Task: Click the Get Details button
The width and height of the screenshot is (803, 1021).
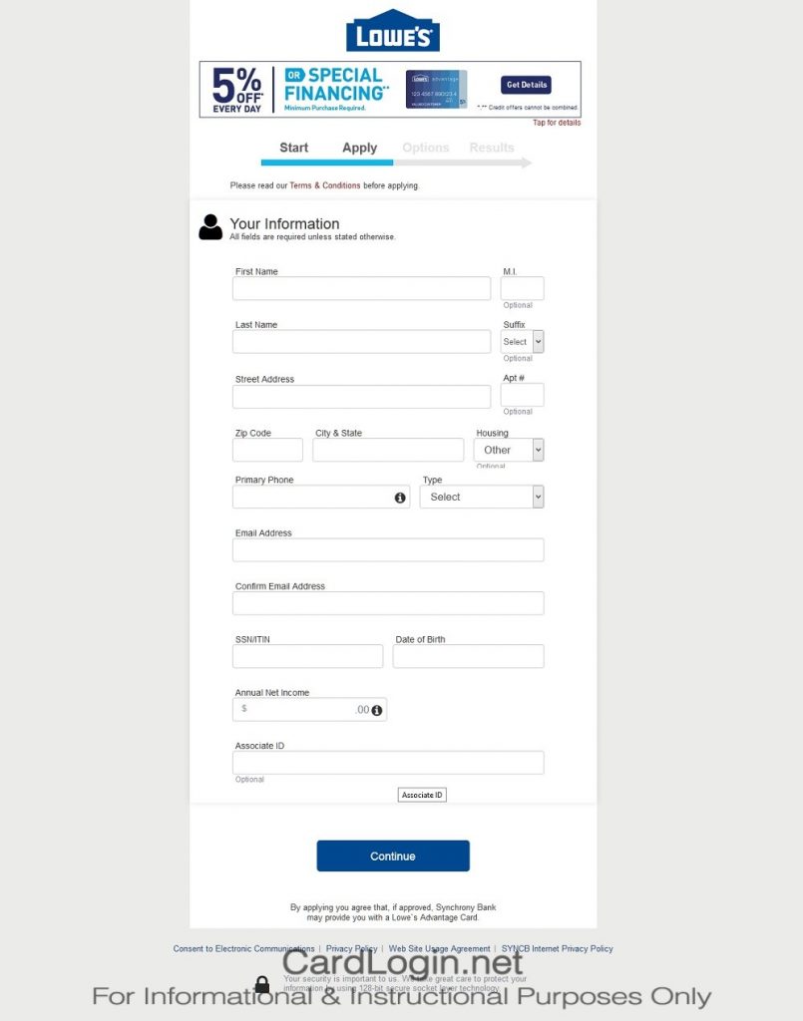Action: (x=527, y=85)
